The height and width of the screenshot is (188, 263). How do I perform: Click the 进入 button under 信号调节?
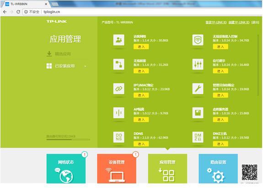click(x=220, y=71)
